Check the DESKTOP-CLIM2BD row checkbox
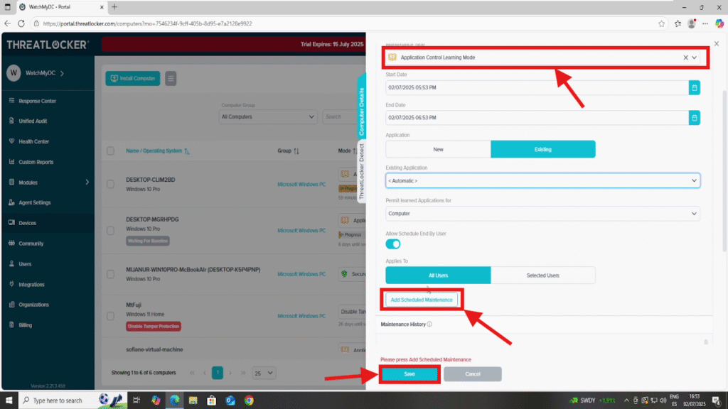 coord(110,184)
